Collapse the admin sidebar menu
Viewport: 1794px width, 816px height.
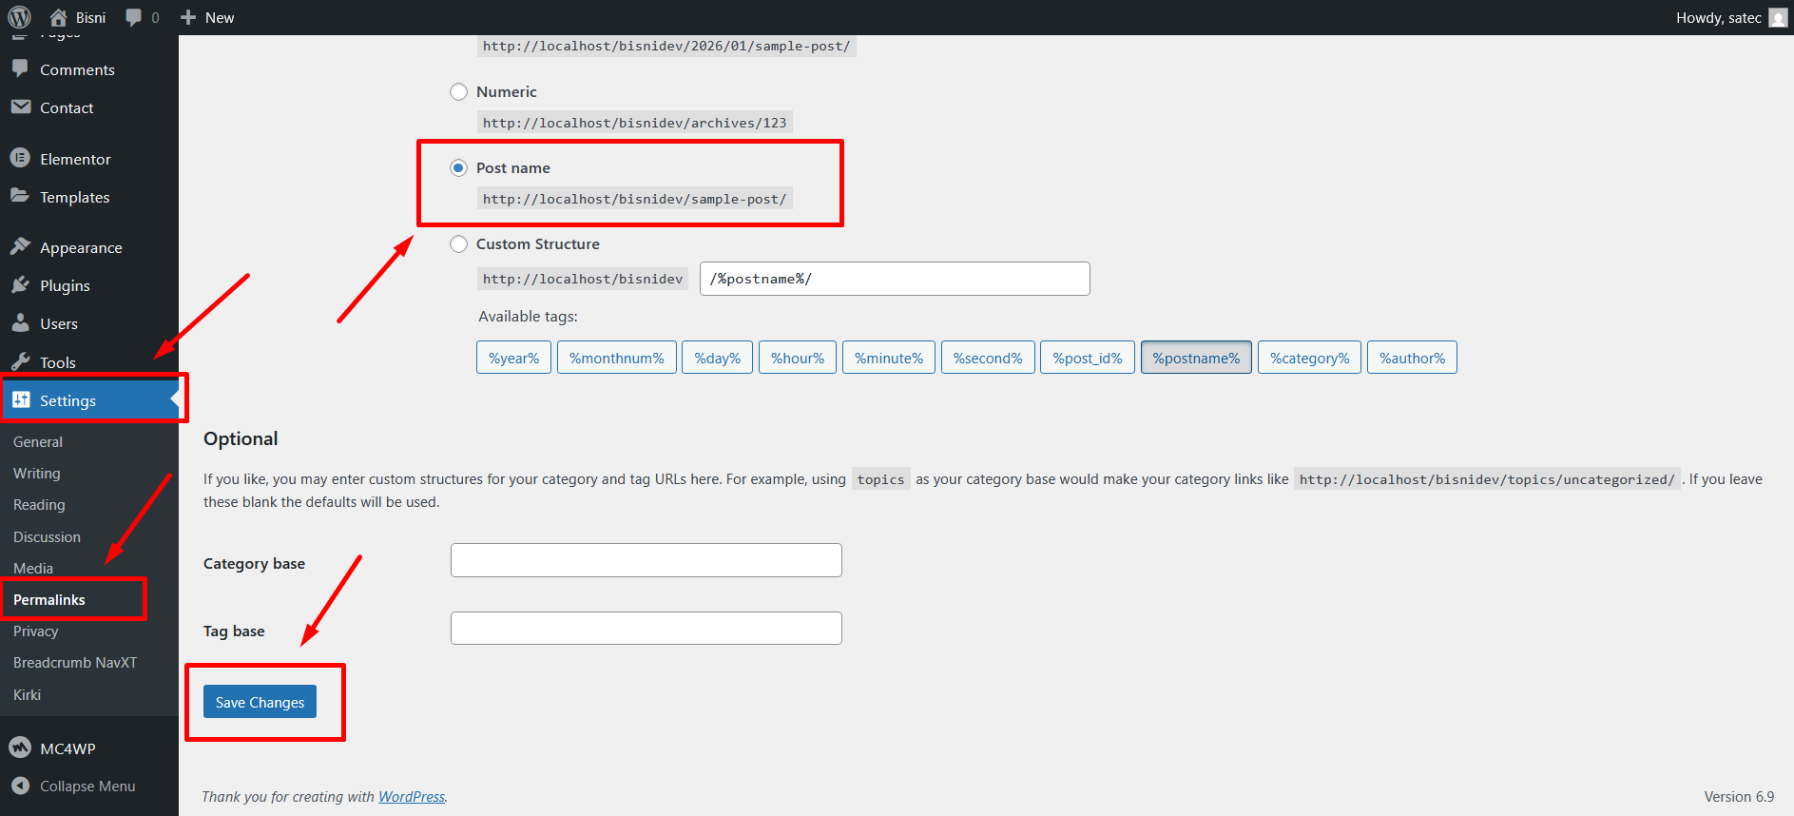pos(73,786)
